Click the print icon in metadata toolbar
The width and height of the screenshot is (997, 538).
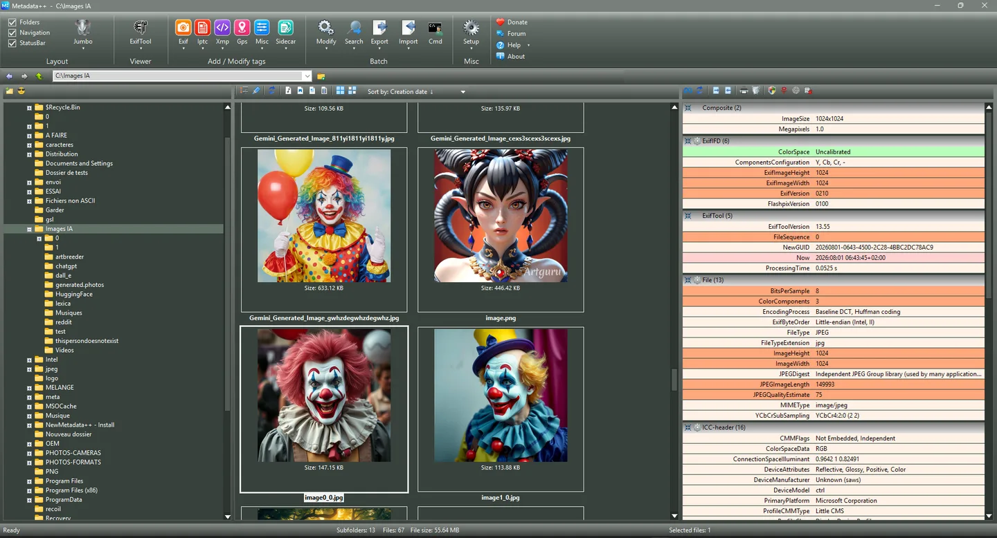[x=744, y=91]
